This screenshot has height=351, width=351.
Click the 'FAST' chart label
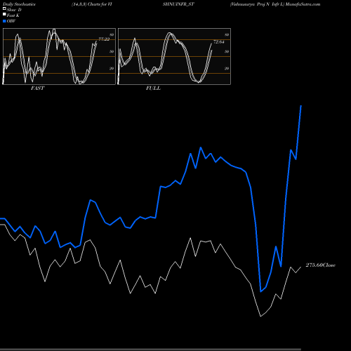point(37,88)
